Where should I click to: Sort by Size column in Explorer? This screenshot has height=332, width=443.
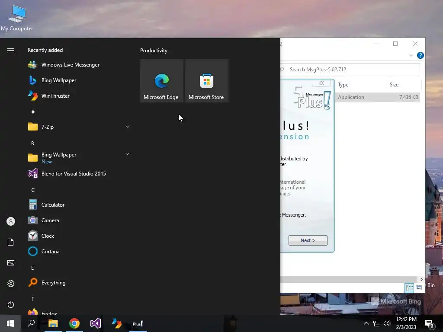pyautogui.click(x=404, y=85)
